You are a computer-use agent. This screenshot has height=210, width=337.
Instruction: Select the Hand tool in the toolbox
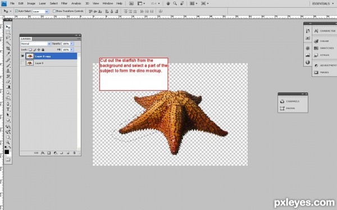point(8,137)
